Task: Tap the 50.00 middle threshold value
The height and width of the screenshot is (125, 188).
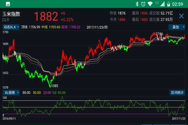Action: click(37, 93)
